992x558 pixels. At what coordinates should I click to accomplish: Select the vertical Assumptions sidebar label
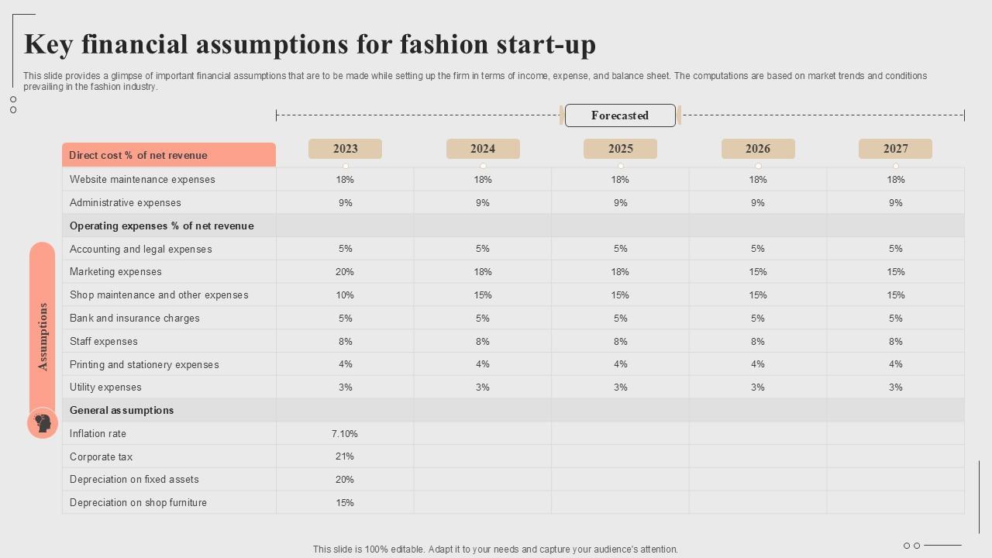43,336
